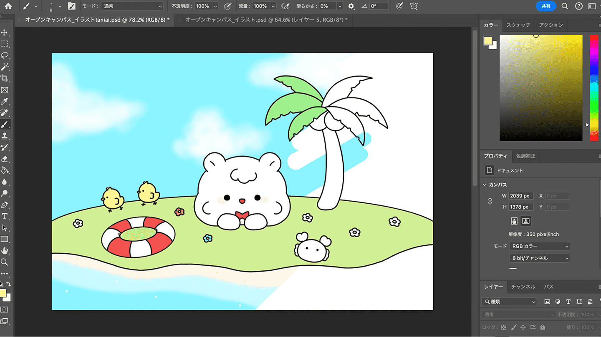Image resolution: width=601 pixels, height=337 pixels.
Task: Select the Crop tool
Action: coord(5,78)
